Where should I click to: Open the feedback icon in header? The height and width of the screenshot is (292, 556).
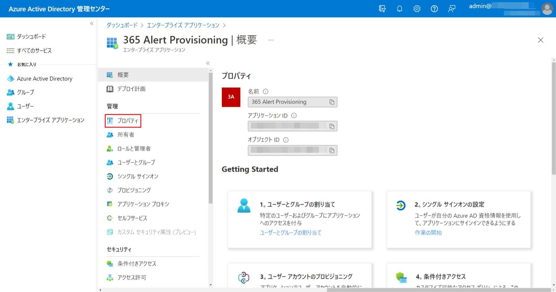[452, 9]
